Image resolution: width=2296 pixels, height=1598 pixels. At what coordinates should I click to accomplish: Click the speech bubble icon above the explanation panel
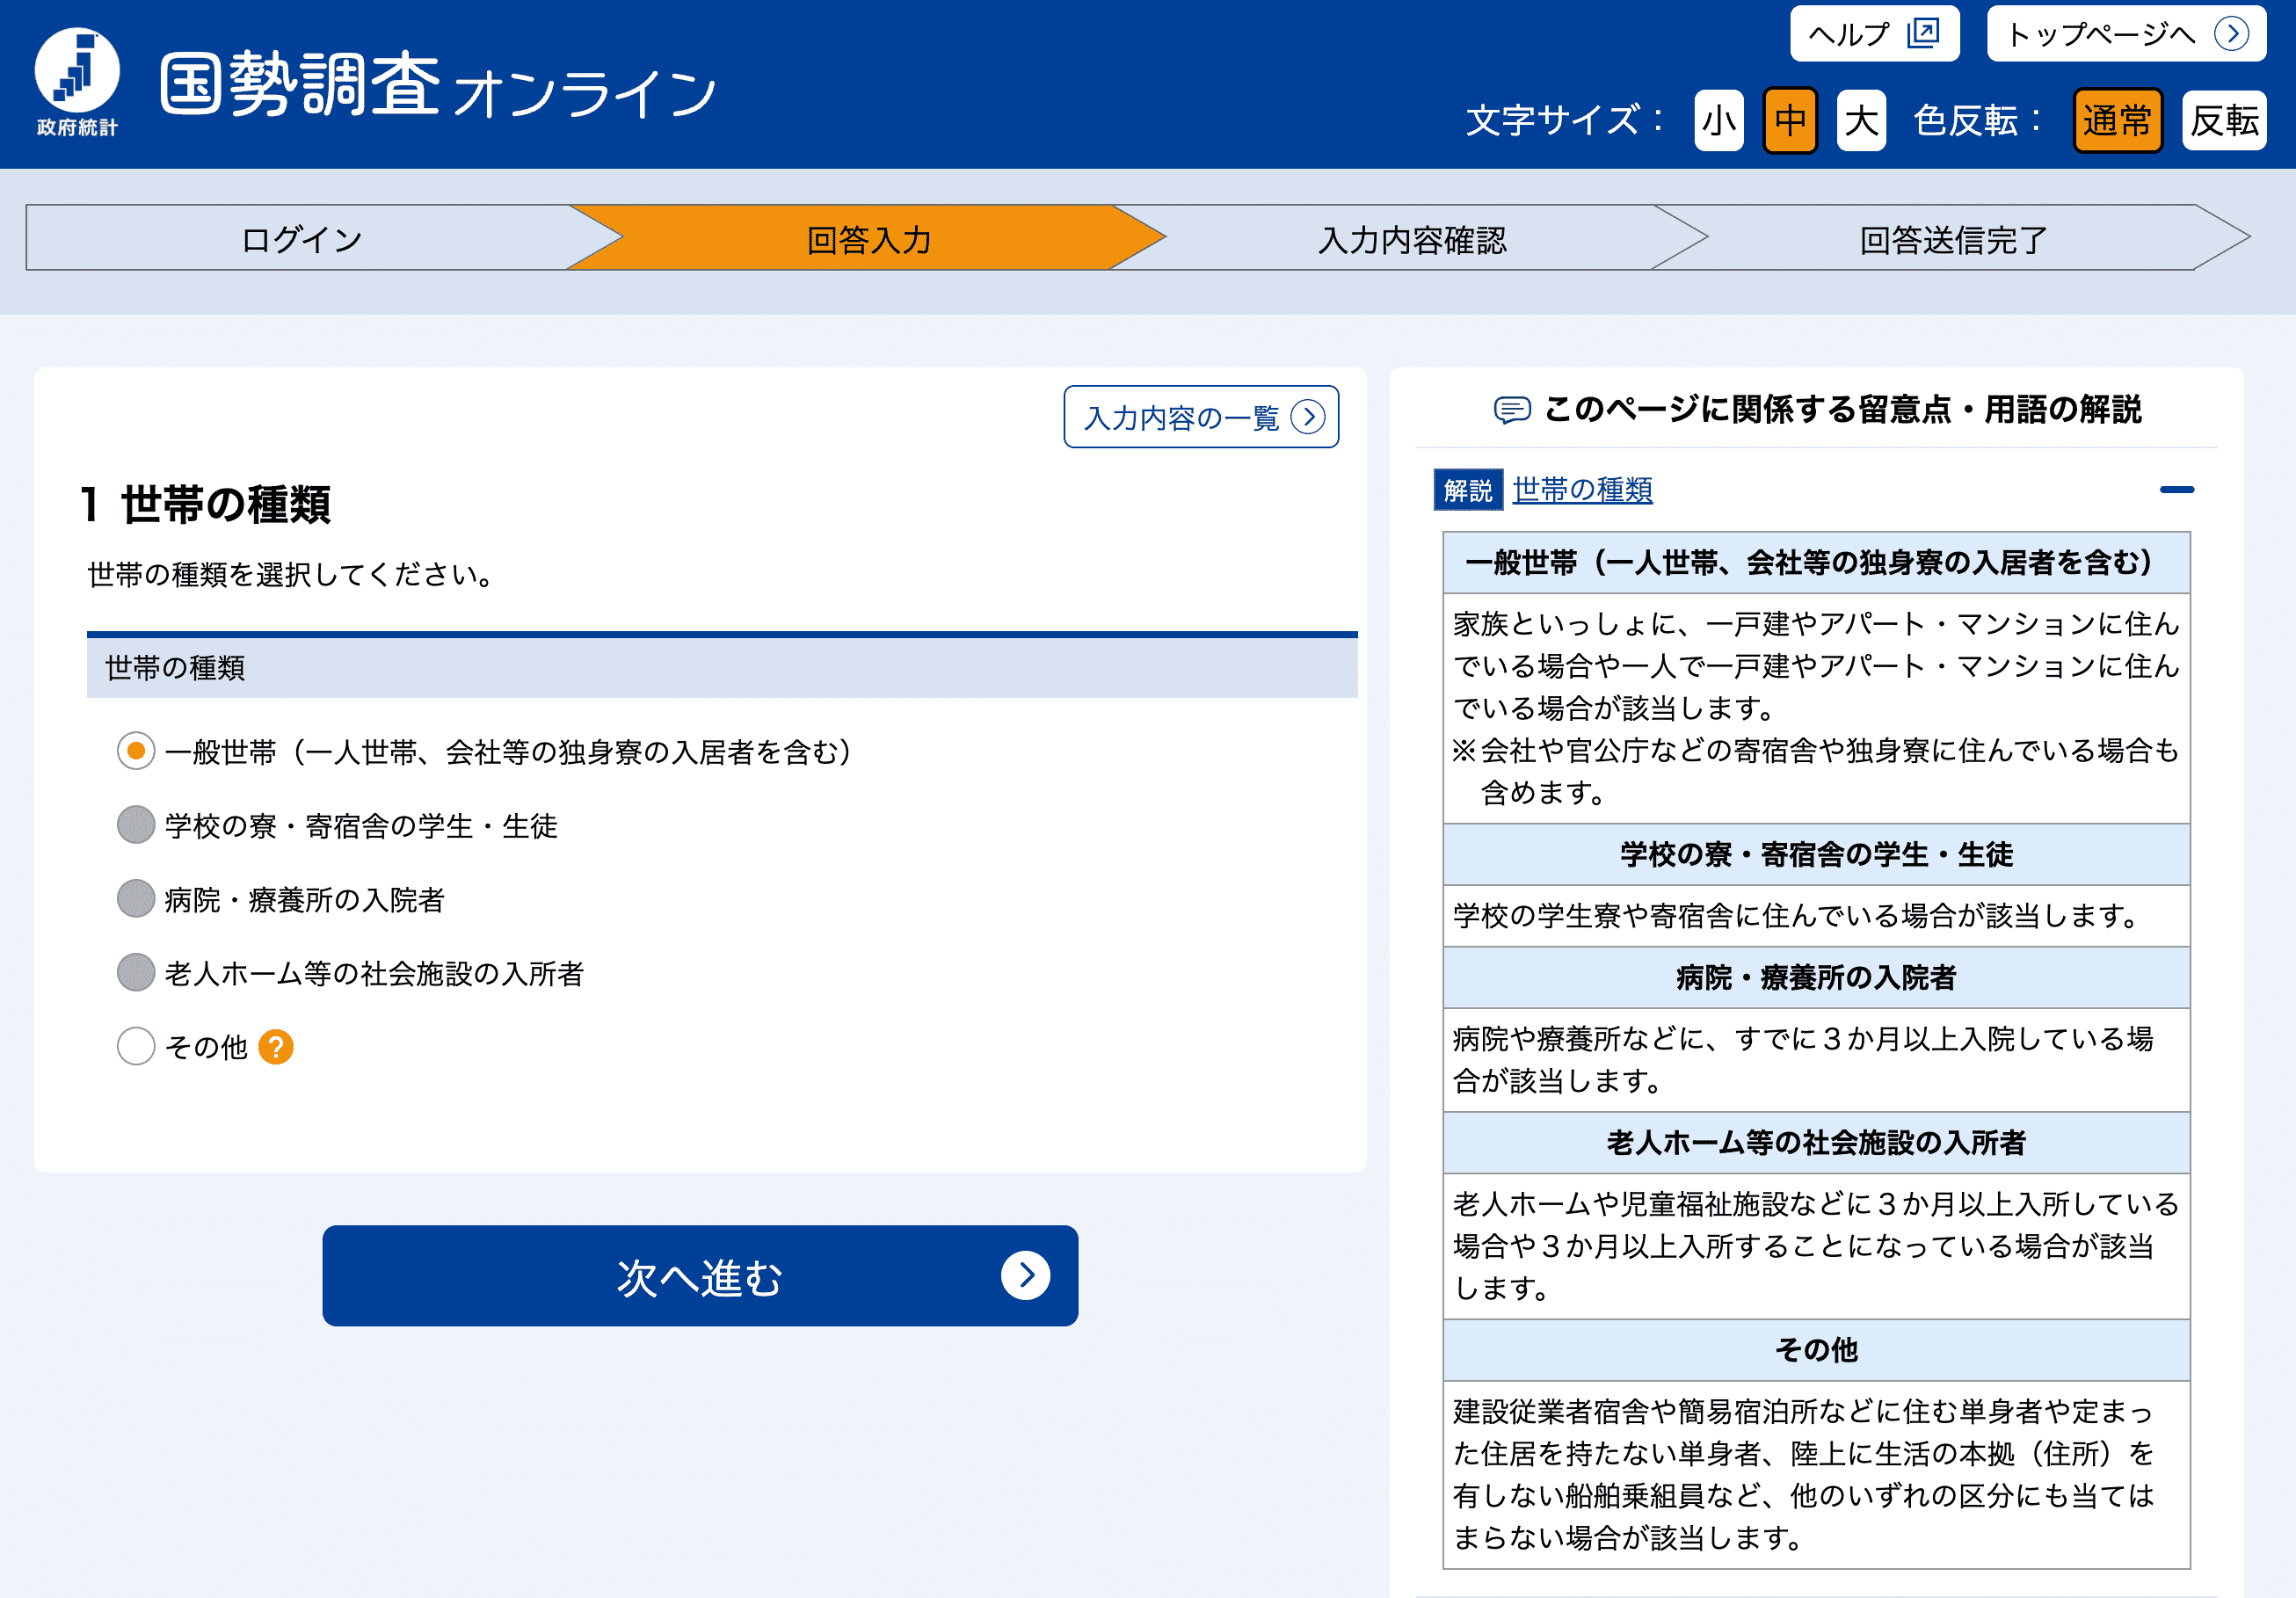click(x=1510, y=409)
